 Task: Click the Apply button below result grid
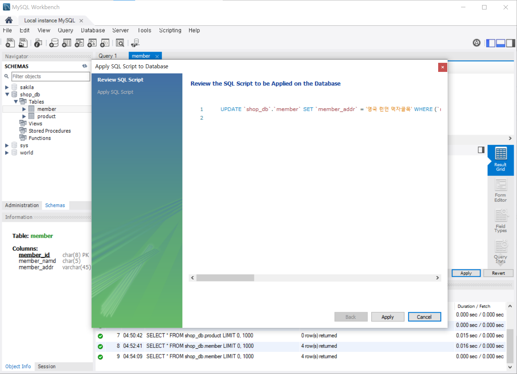coord(466,273)
